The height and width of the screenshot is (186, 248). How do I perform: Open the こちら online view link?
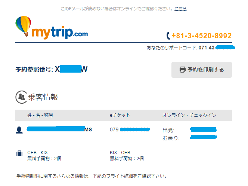tap(180, 9)
